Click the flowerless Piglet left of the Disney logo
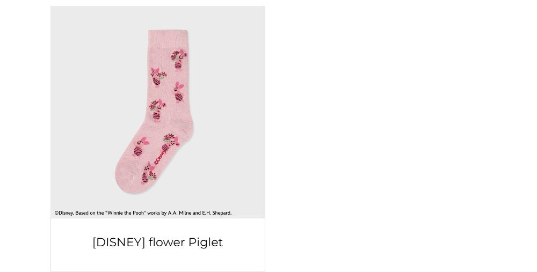 (140, 147)
